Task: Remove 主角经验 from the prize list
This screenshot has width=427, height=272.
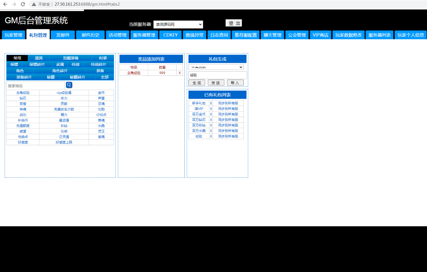Action: [x=180, y=73]
